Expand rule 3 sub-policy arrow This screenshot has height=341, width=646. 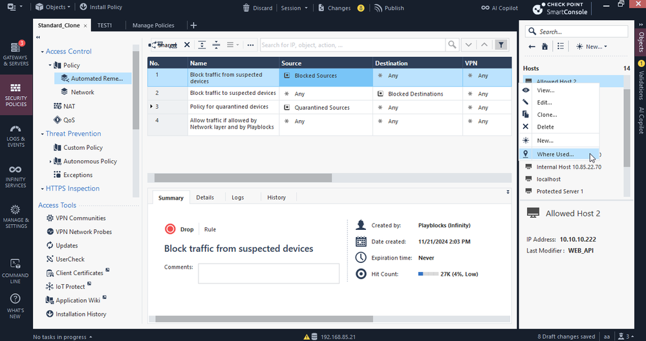[x=151, y=107]
